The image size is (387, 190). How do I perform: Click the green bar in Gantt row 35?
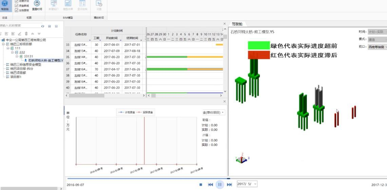click(167, 57)
